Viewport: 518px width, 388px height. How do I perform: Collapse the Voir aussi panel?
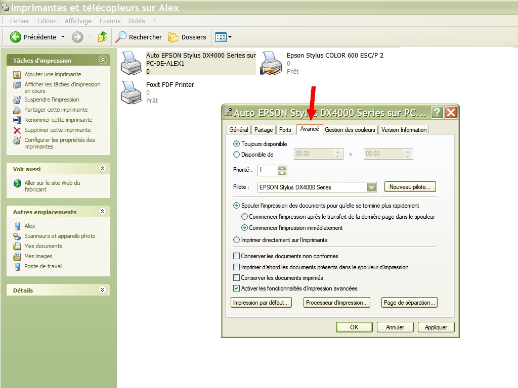point(103,169)
